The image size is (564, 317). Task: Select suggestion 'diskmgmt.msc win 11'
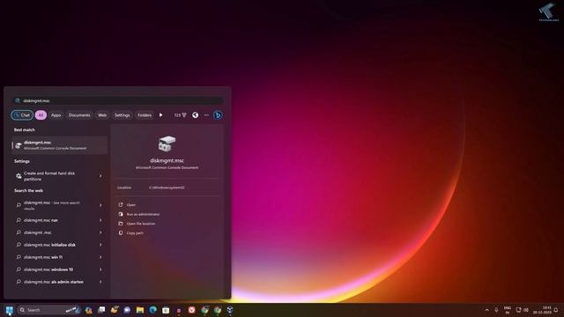pyautogui.click(x=55, y=257)
